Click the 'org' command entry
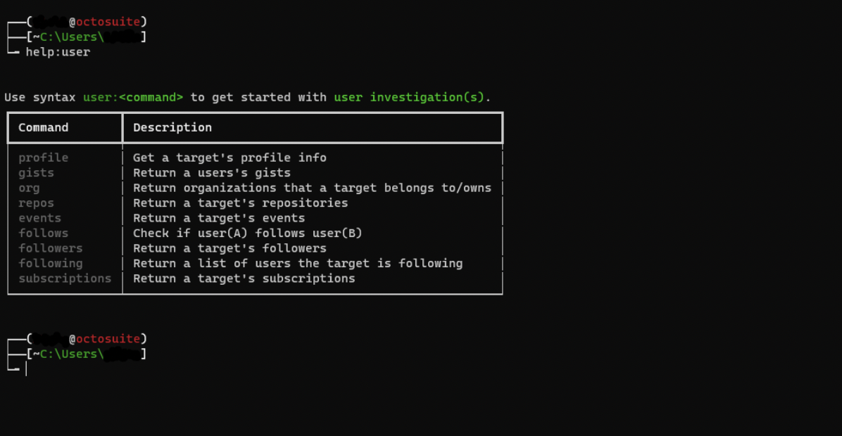Screen dimensions: 842x436 click(29, 188)
